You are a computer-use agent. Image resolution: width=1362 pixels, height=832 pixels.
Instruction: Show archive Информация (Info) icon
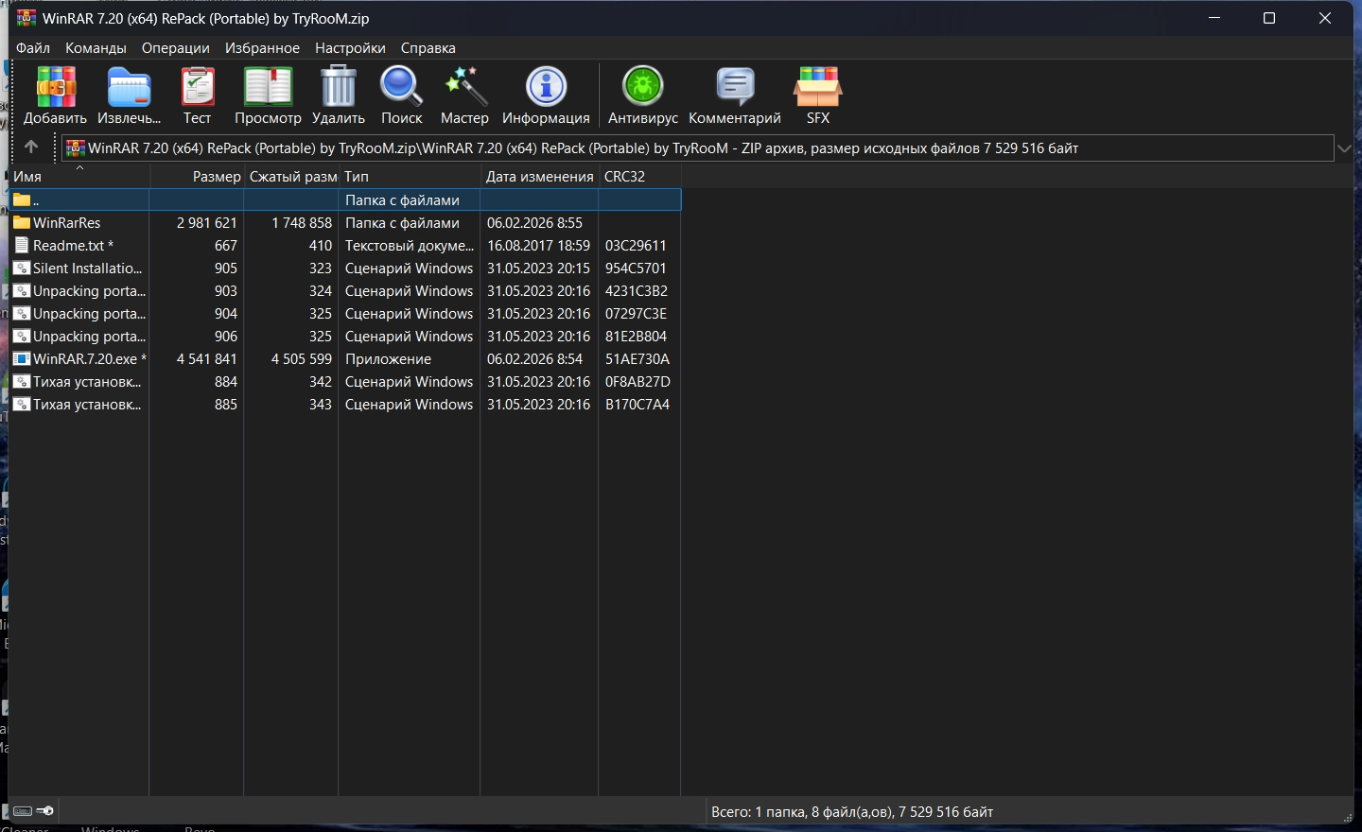[546, 87]
